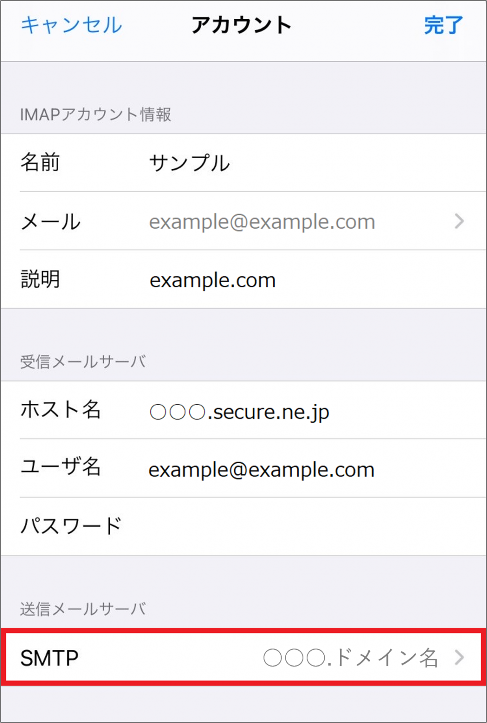Open the SMTP ○○○.ドメイン名 server value
The image size is (487, 723).
click(x=350, y=658)
